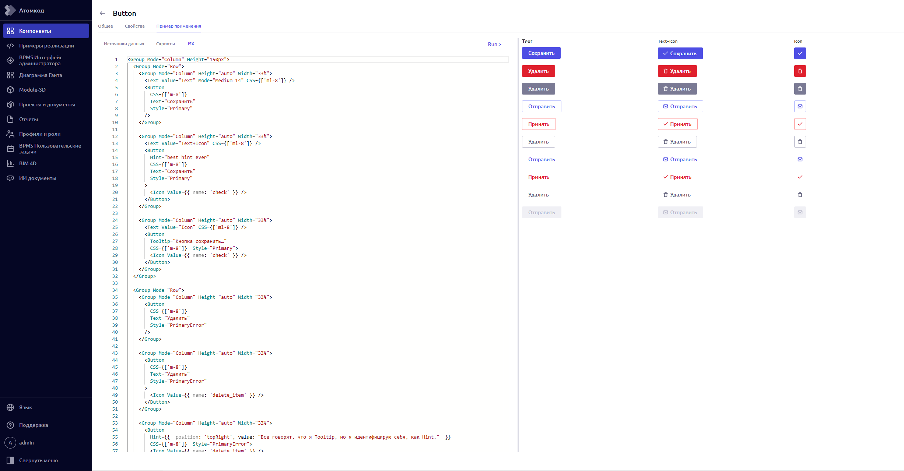Click the Icon column heading
The height and width of the screenshot is (471, 904).
pyautogui.click(x=798, y=41)
